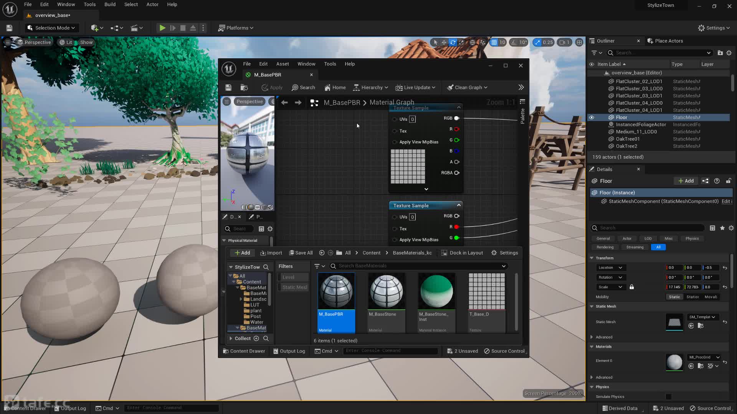Screen dimensions: 737x414
Task: Click the viewport layout maximize icon
Action: coord(579,43)
